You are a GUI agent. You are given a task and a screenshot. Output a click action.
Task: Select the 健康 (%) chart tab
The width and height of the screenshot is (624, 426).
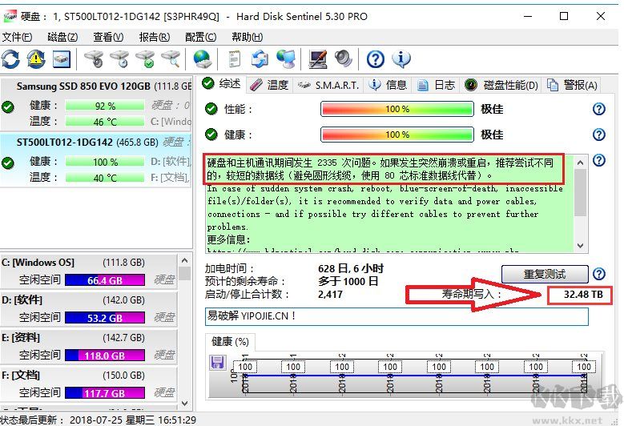tap(230, 342)
